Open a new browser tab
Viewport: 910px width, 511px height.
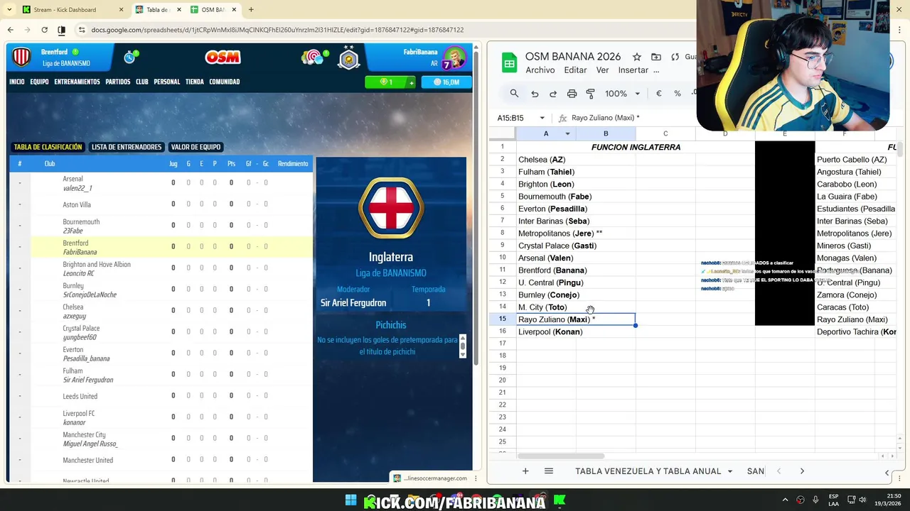[251, 10]
